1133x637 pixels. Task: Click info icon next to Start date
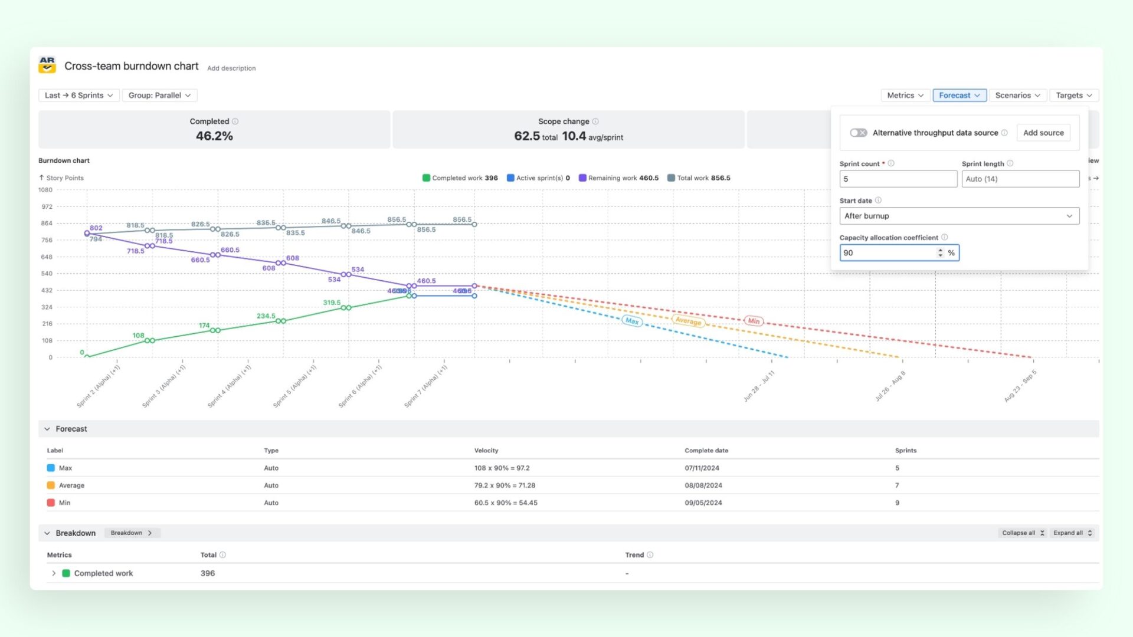878,201
